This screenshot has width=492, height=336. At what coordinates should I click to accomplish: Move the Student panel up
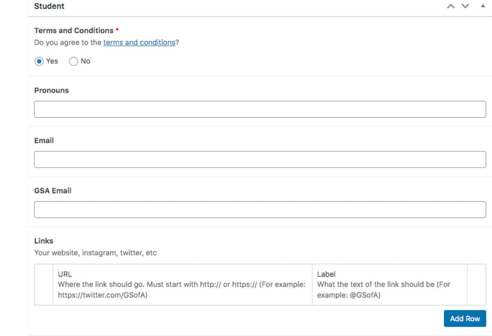point(451,6)
